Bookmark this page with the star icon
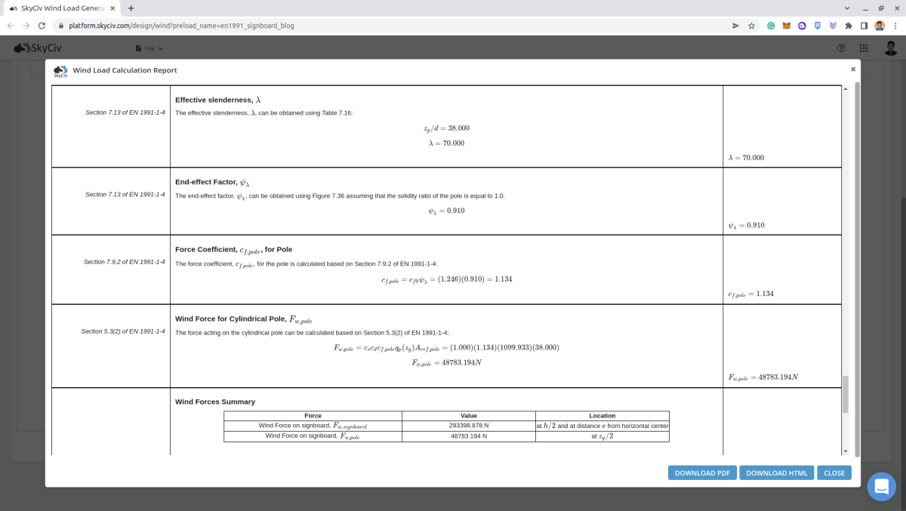 [751, 25]
